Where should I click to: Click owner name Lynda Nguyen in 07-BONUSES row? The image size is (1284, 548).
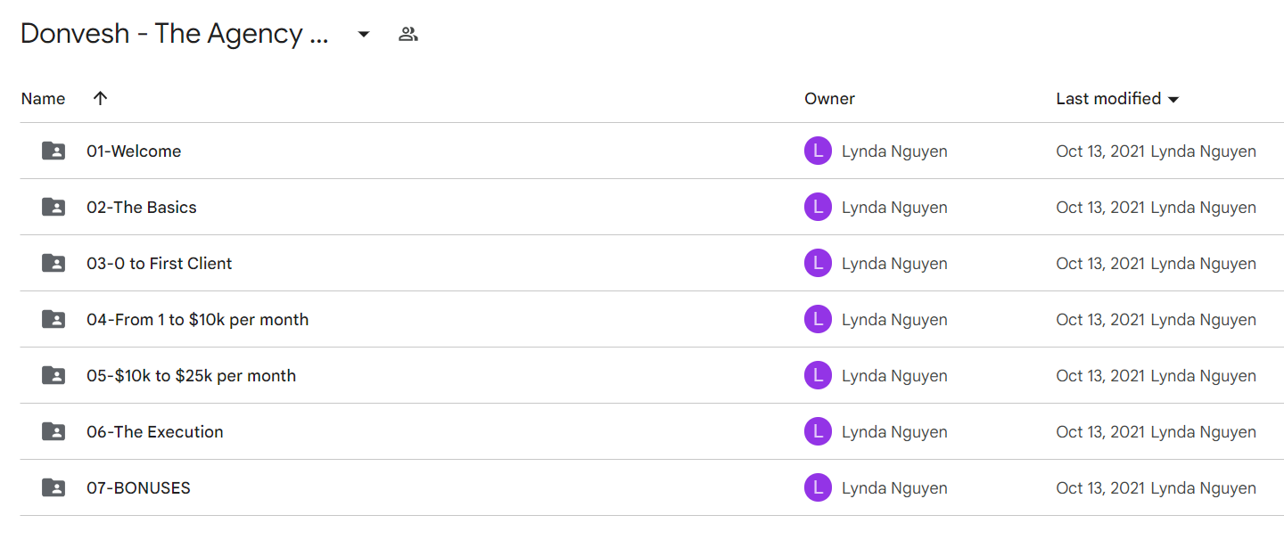(894, 488)
